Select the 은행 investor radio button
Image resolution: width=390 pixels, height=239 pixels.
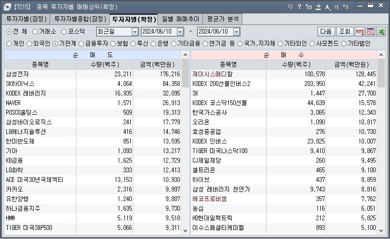click(x=153, y=44)
